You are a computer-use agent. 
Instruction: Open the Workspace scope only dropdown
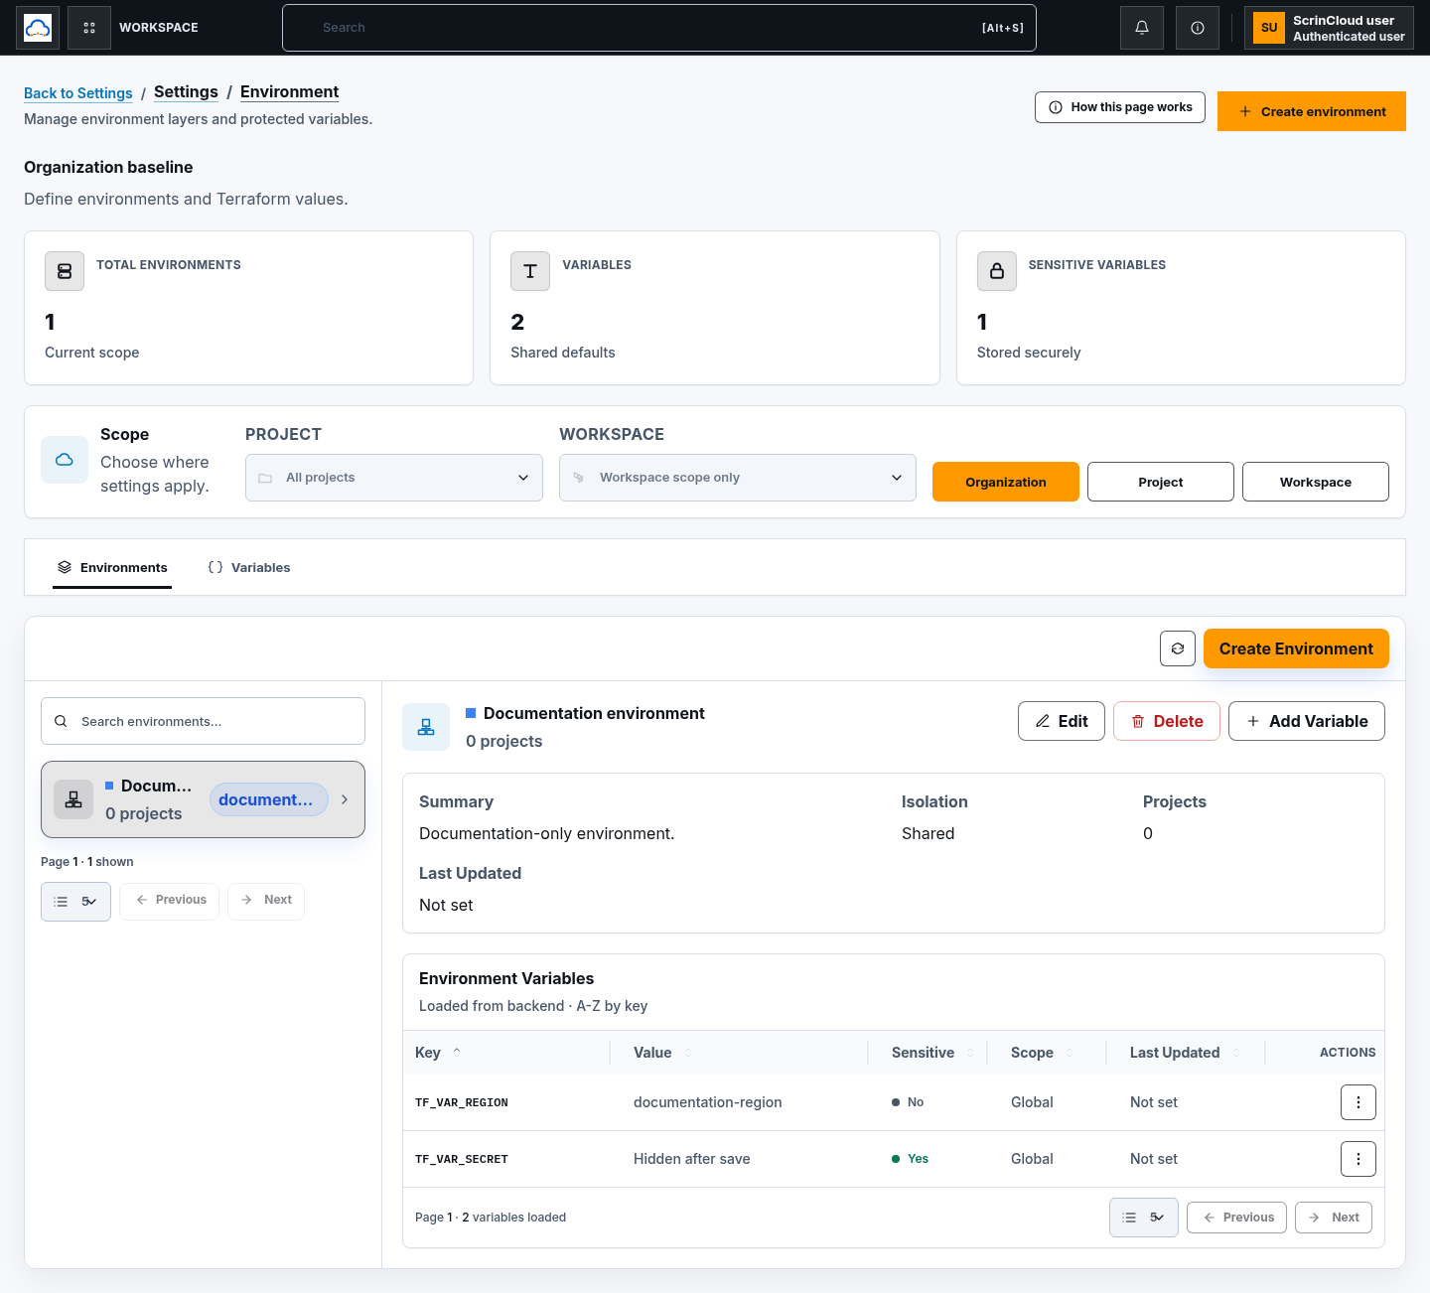pyautogui.click(x=738, y=478)
